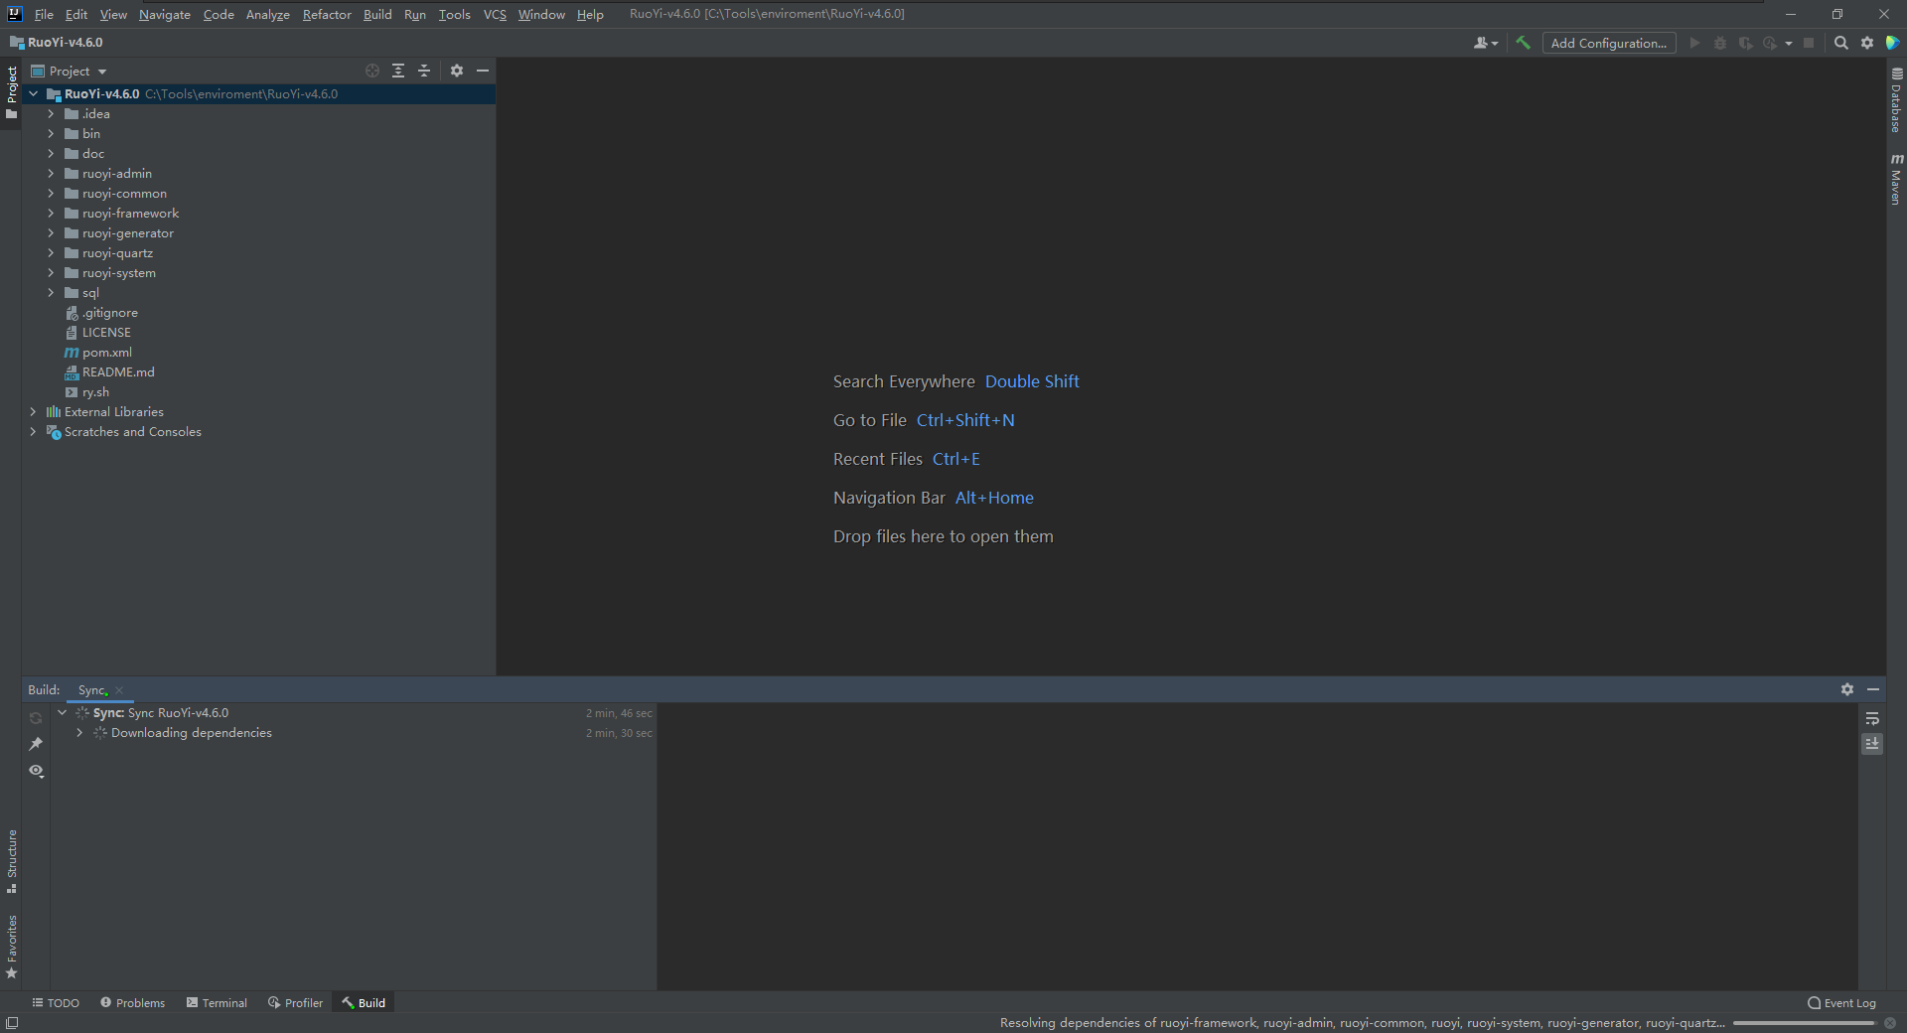Open the Event Log

tap(1841, 1003)
